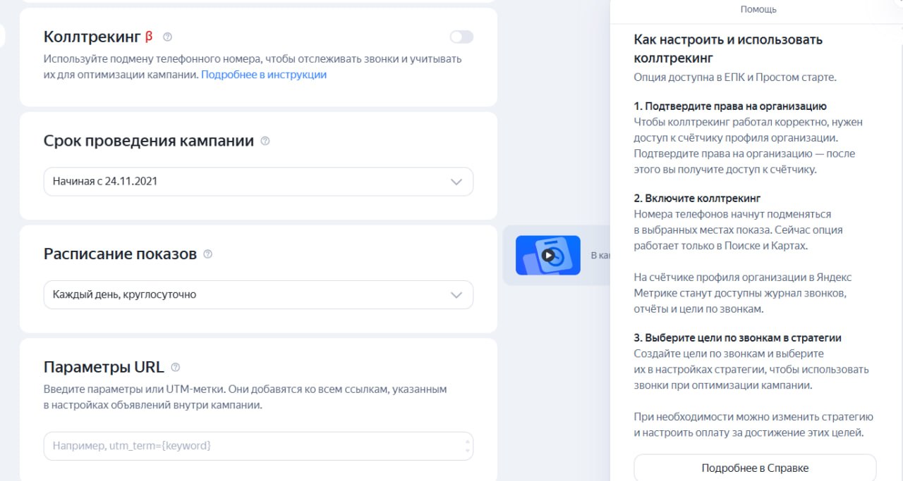This screenshot has height=481, width=903.
Task: Open help icon next to Коллтрекинг
Action: [x=167, y=37]
